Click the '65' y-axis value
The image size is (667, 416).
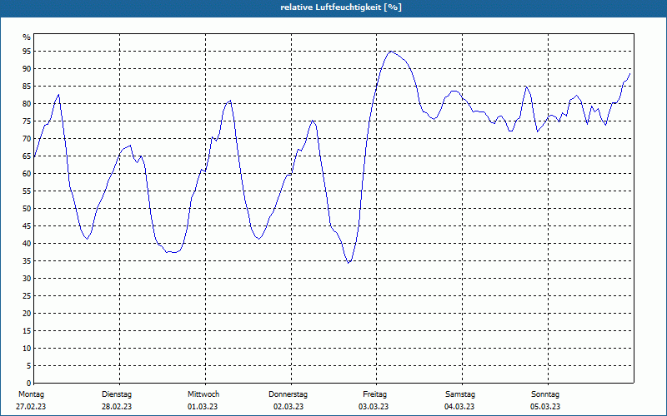27,156
